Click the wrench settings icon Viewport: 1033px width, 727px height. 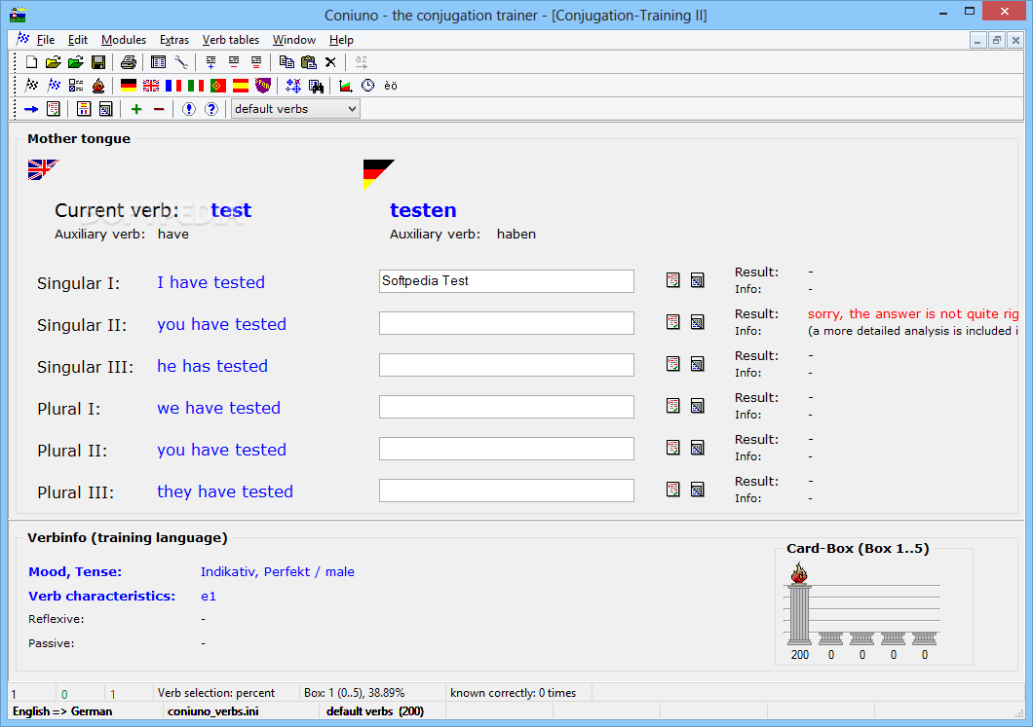pyautogui.click(x=181, y=62)
